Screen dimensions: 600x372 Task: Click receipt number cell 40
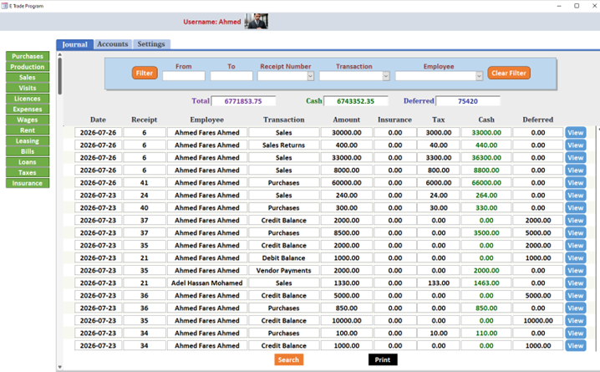(x=145, y=208)
